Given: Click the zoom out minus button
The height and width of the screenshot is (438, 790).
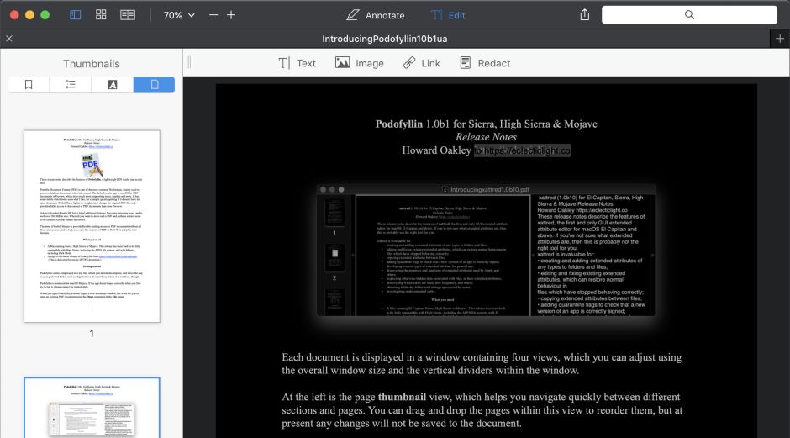Looking at the screenshot, I should 213,15.
